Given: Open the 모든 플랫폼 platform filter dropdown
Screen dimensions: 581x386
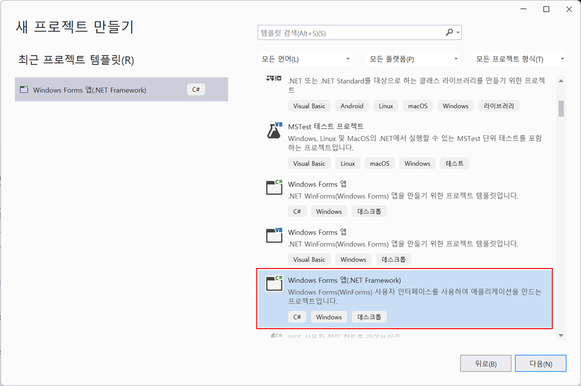Looking at the screenshot, I should point(413,59).
